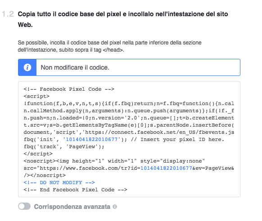The width and height of the screenshot is (262, 221).
Task: Click the pixel ID in the fbq init line
Action: (92, 139)
